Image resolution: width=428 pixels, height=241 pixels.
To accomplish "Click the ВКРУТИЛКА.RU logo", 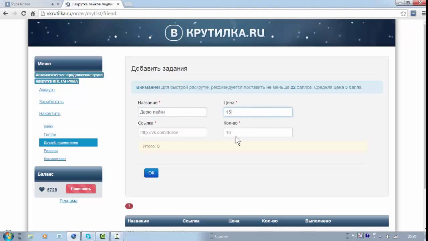I will coord(215,33).
